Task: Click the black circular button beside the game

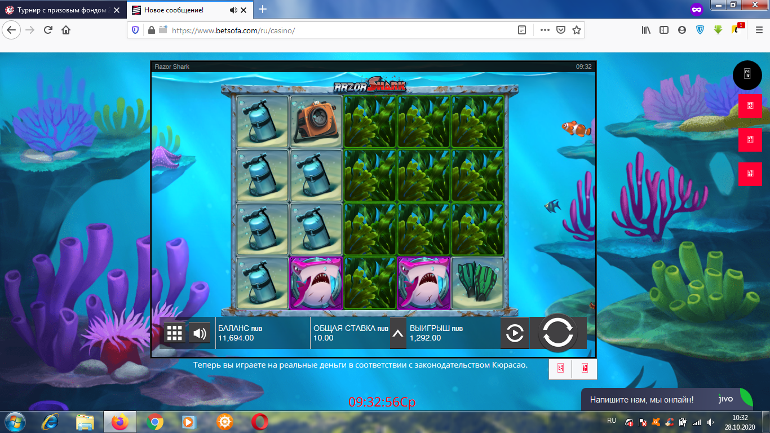Action: click(747, 74)
